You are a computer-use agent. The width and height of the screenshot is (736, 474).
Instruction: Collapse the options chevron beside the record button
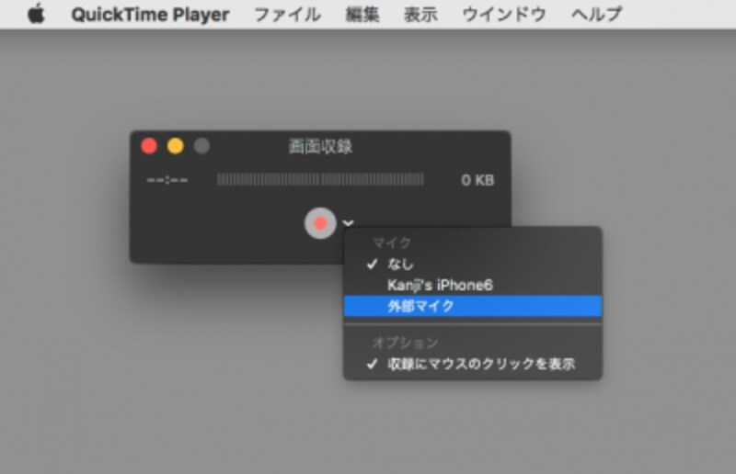click(x=349, y=222)
